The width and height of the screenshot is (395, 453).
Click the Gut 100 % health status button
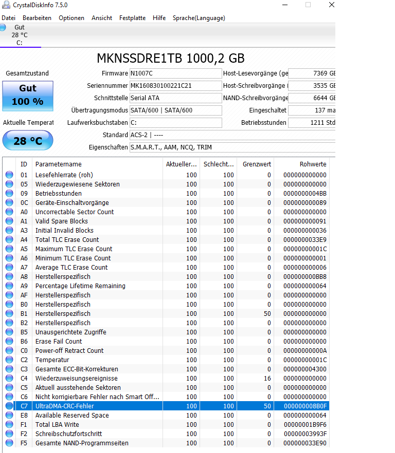pyautogui.click(x=28, y=96)
